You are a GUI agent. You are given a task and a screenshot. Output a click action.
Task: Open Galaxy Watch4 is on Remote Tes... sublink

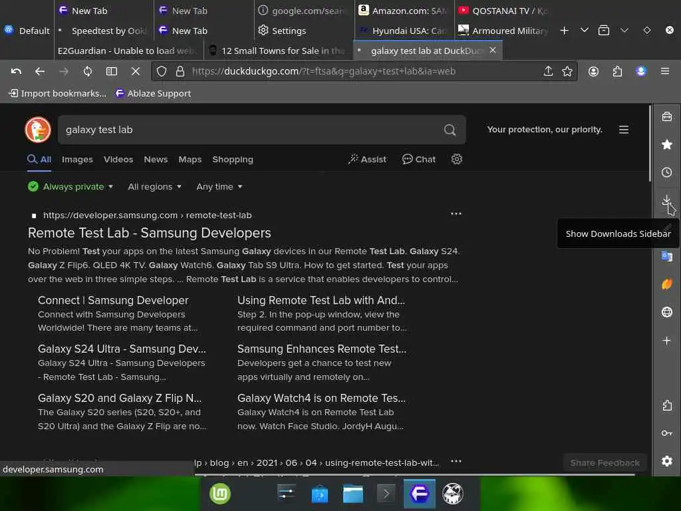click(x=321, y=398)
